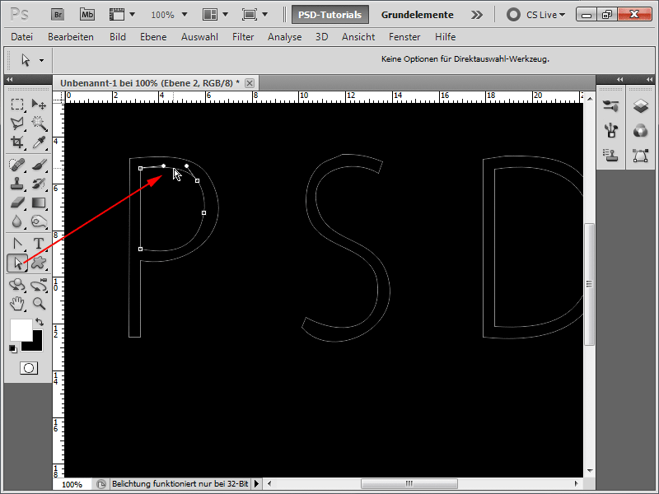The width and height of the screenshot is (659, 494).
Task: Expand the status bar info menu arrow
Action: 256,484
